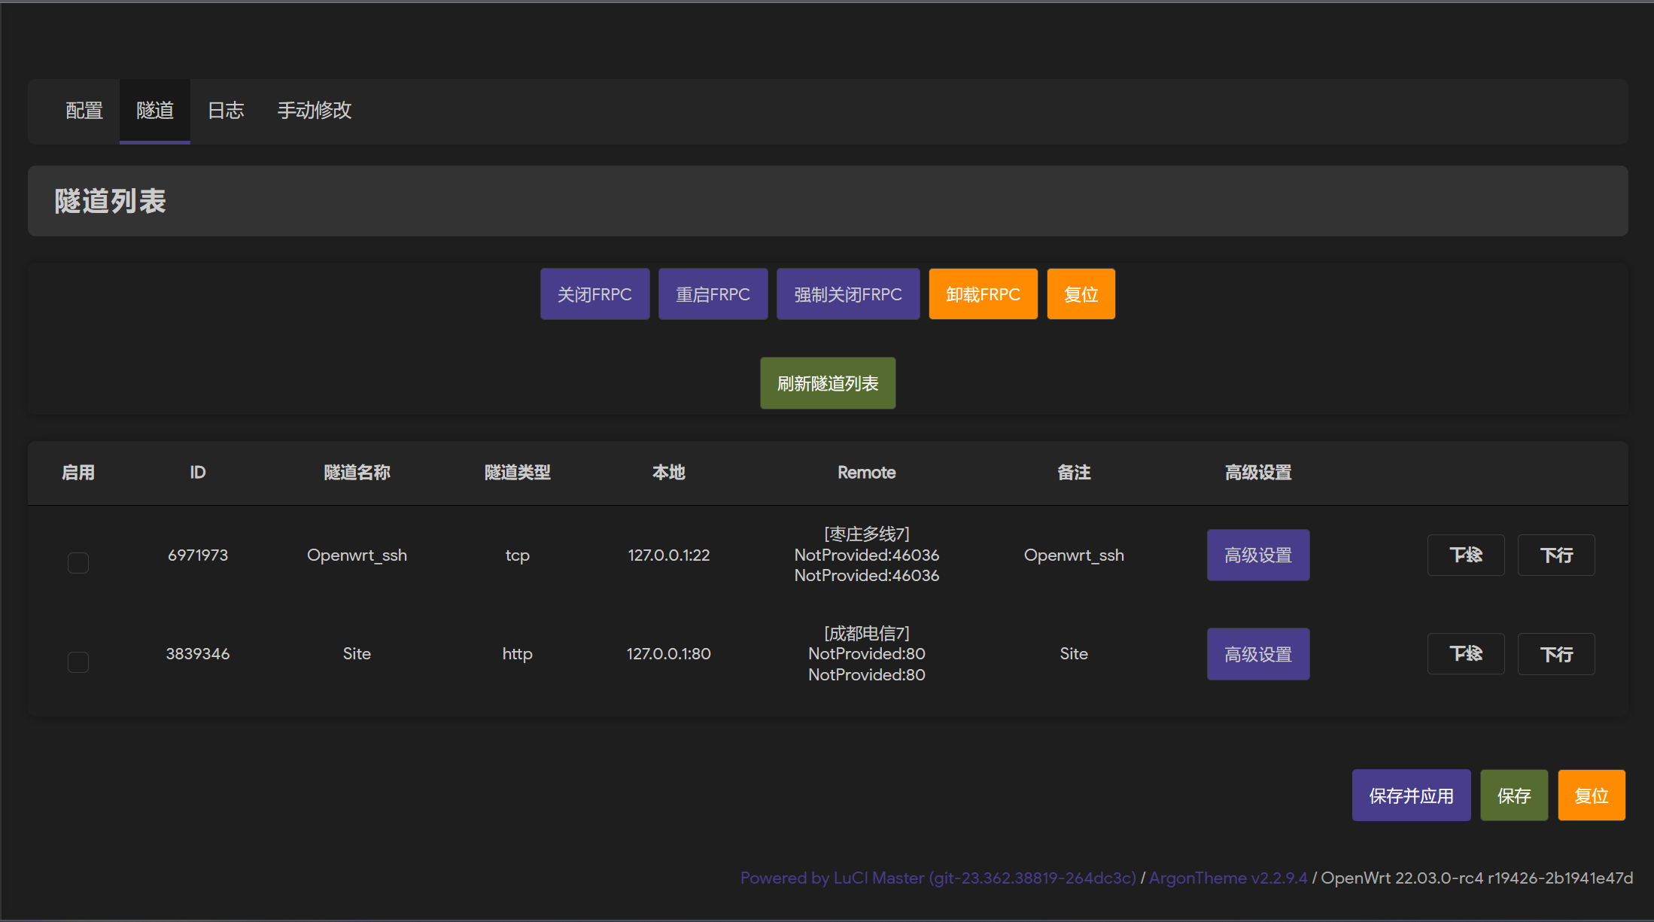Click OpenWrt 22.03.0-rc4 version text
Screen dimensions: 1654x922
pos(1477,878)
